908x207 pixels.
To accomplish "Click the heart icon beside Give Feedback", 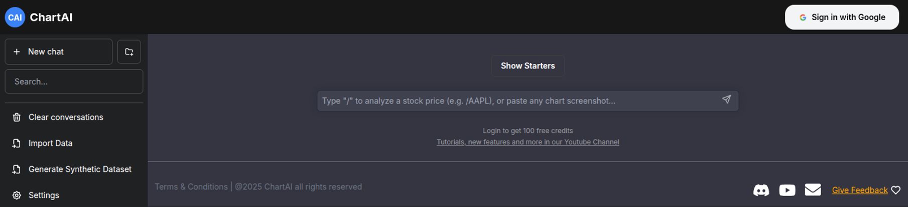I will click(x=896, y=190).
